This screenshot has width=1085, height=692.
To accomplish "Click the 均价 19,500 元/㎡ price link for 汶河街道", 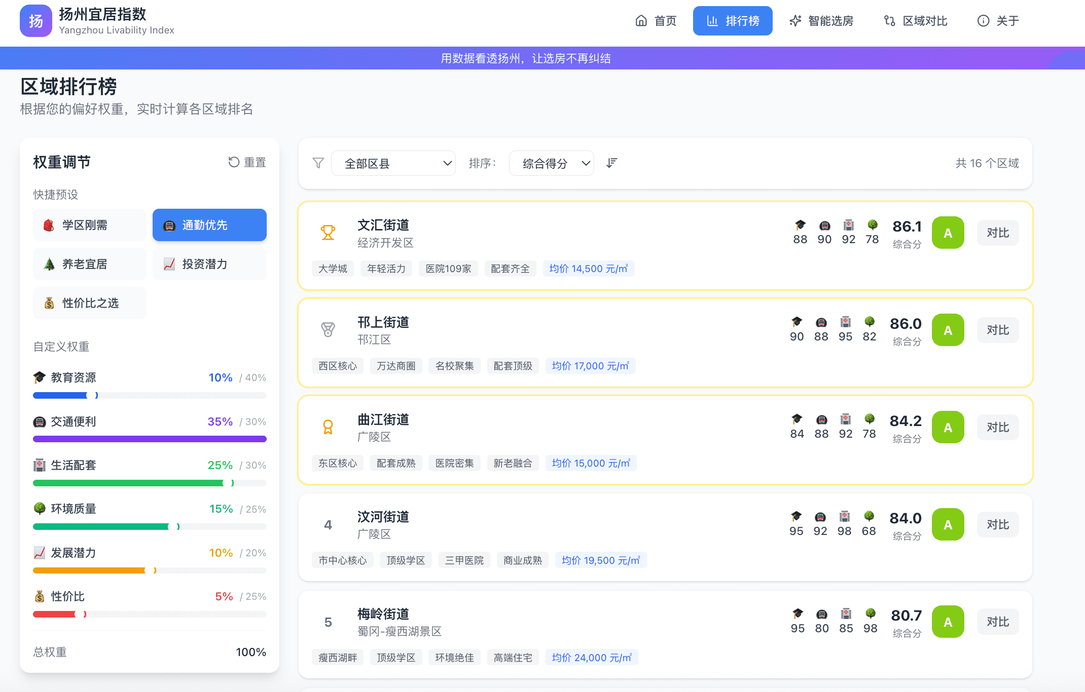I will pos(600,560).
